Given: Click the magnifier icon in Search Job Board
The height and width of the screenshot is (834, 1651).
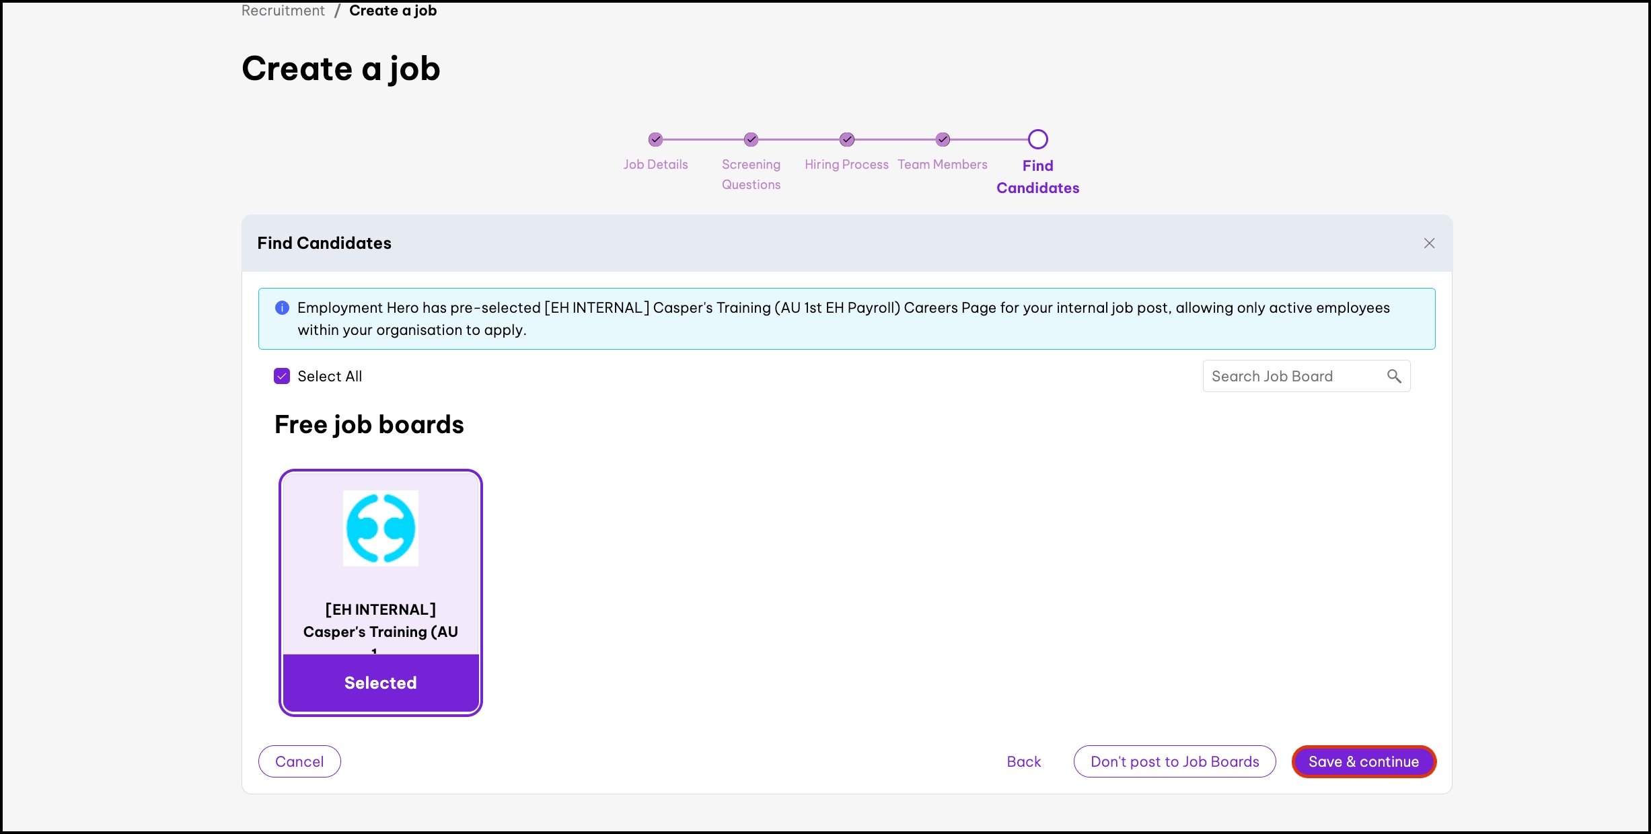Looking at the screenshot, I should (x=1394, y=376).
